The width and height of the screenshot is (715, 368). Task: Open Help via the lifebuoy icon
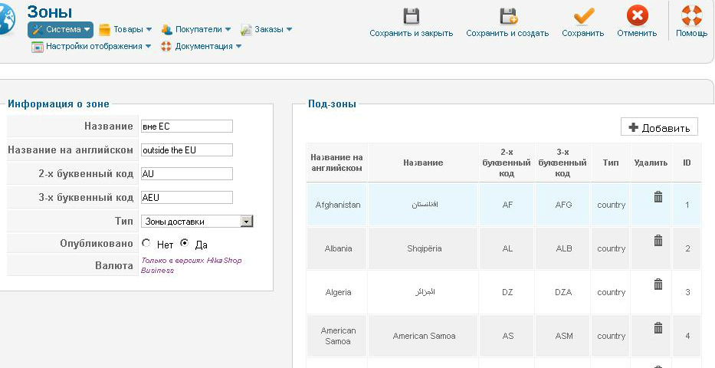pos(692,15)
